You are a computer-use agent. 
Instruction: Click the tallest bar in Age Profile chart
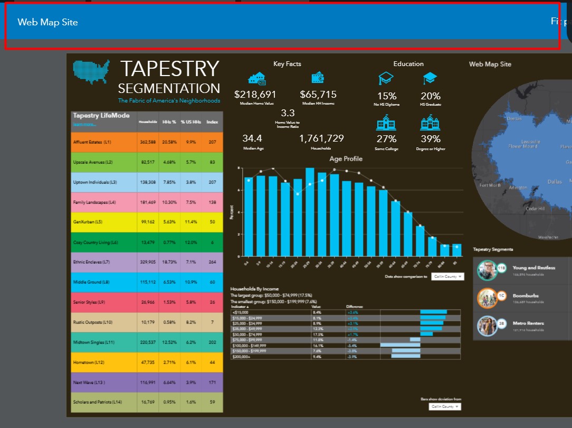pos(310,212)
